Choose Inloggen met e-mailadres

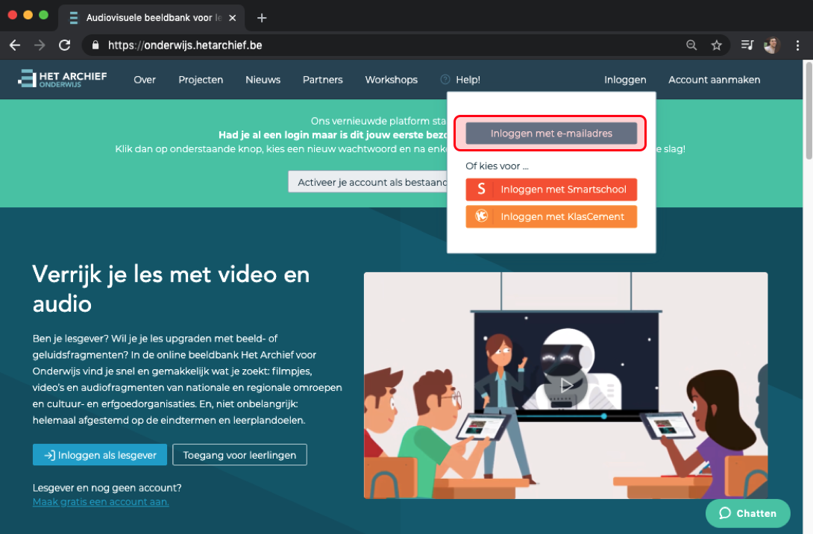551,133
